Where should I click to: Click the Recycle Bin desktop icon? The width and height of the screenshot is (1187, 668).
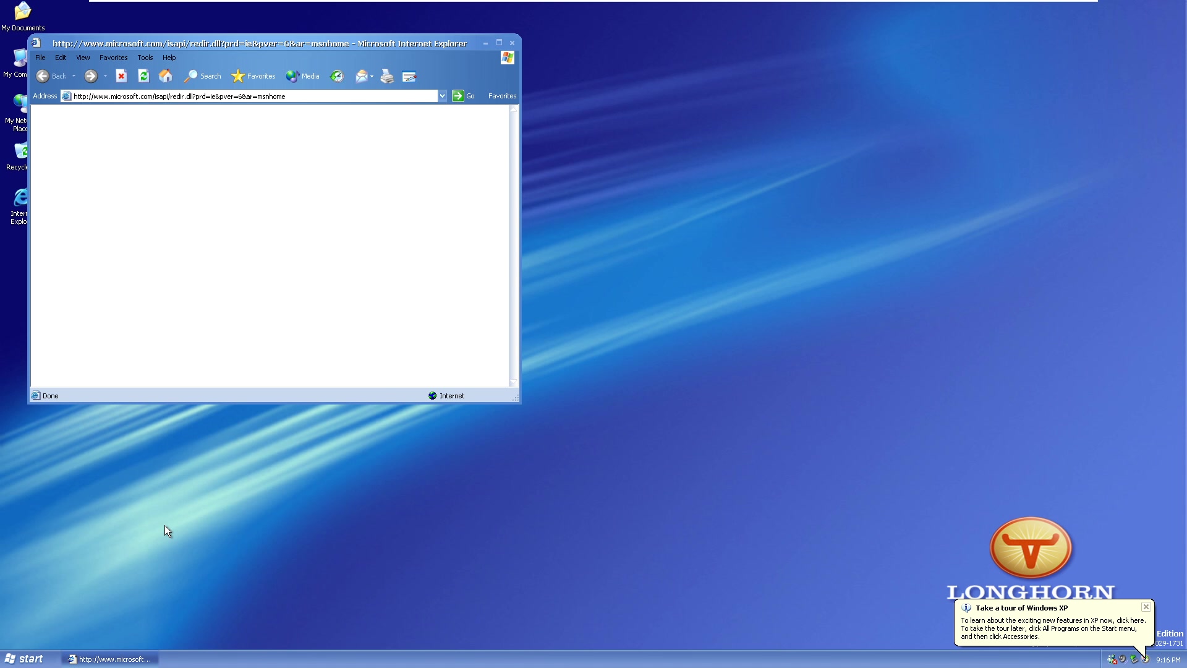(17, 156)
